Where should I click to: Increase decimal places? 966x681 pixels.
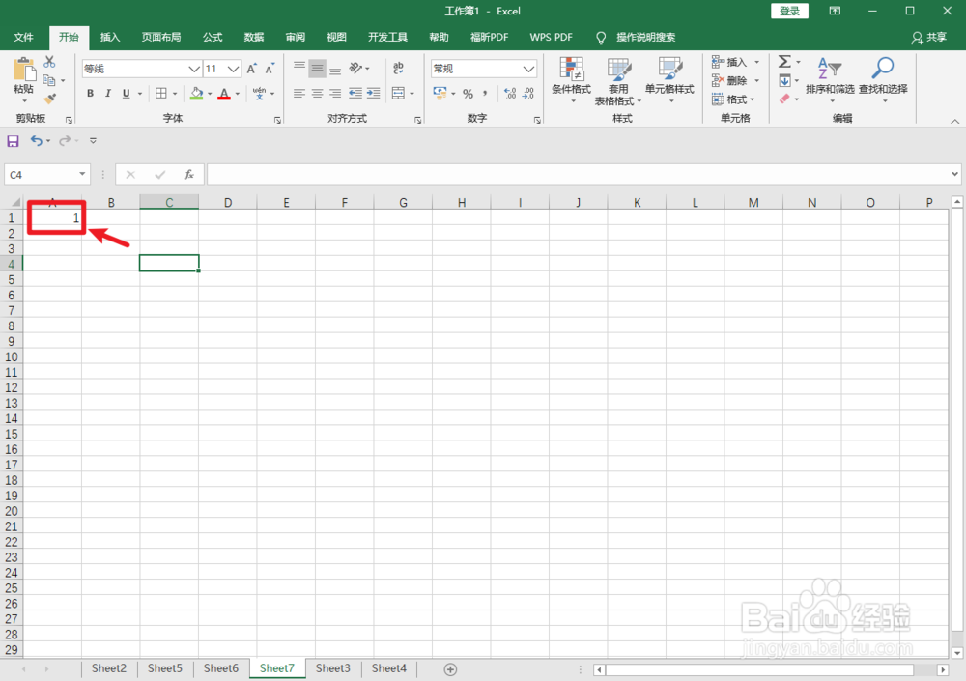509,93
